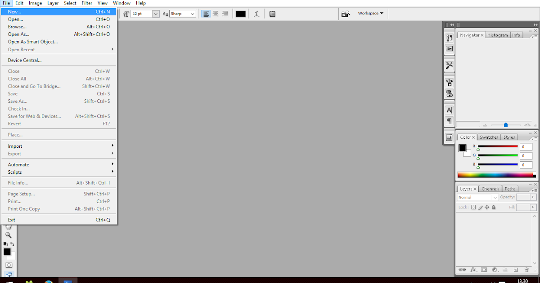Screen dimensions: 540x283
Task: Open the Paragraph panel icon in dock
Action: (449, 121)
